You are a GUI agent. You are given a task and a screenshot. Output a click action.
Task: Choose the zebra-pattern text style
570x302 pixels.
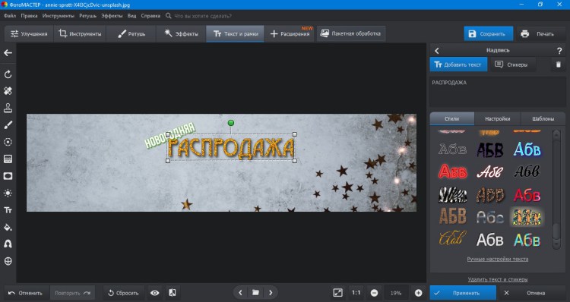point(453,195)
